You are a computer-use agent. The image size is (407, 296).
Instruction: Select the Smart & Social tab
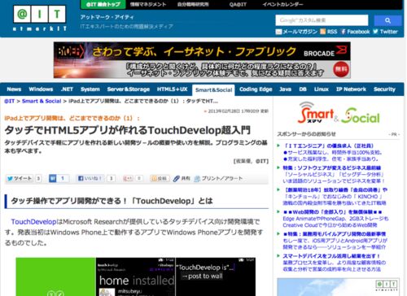(x=213, y=89)
